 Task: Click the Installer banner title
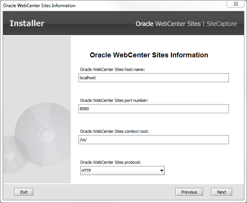(x=27, y=23)
